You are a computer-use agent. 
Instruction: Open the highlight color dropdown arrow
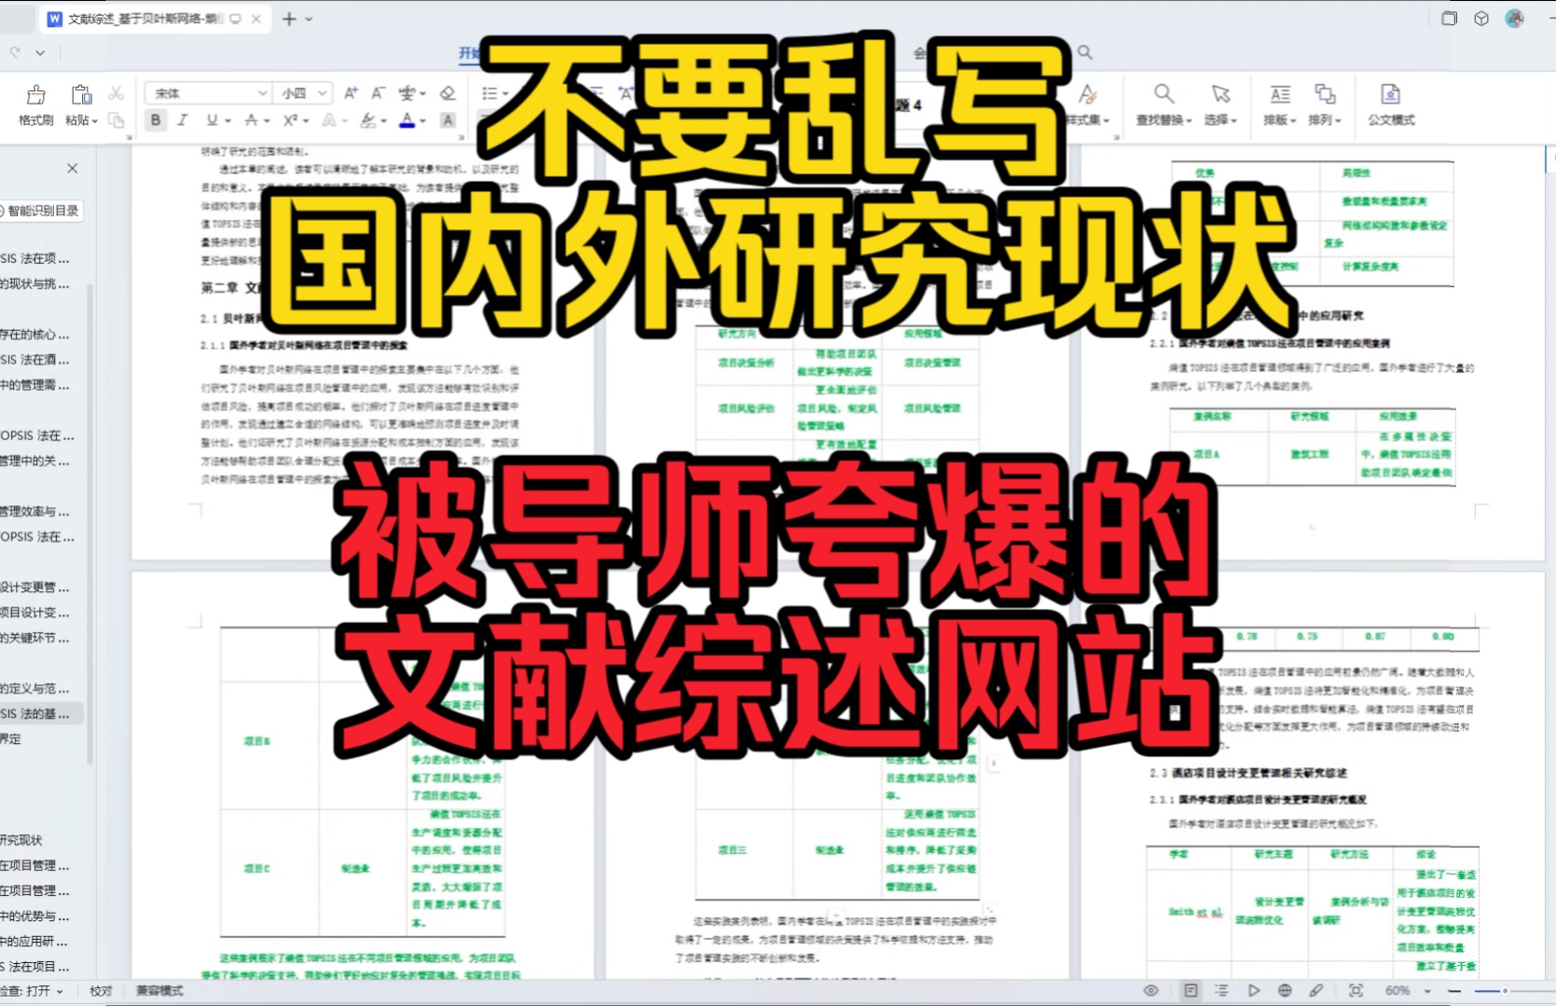tap(383, 120)
